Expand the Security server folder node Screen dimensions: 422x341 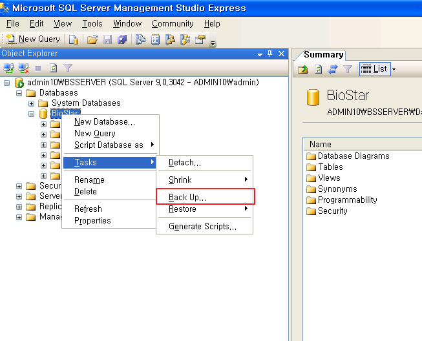coord(19,186)
